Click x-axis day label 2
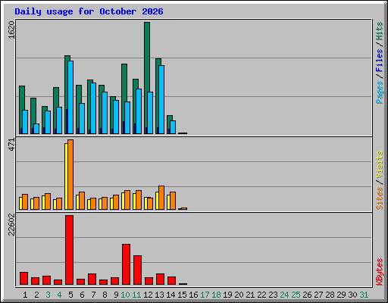The width and height of the screenshot is (388, 303). (x=36, y=295)
